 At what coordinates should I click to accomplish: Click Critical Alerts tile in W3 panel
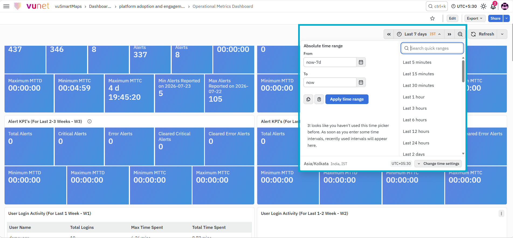click(x=79, y=147)
